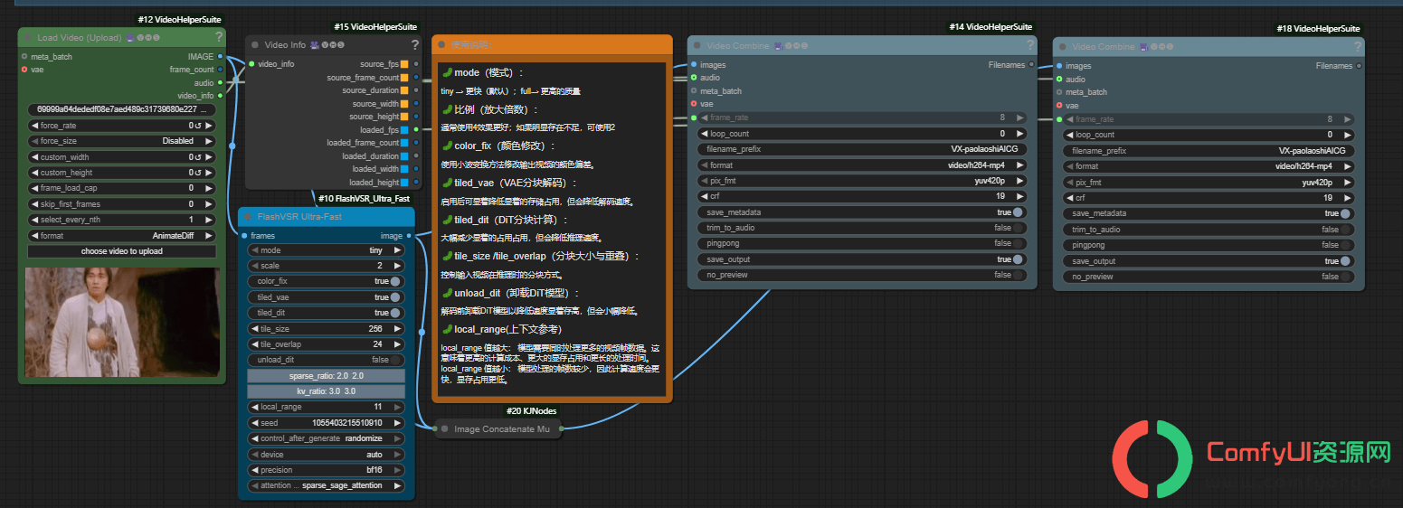This screenshot has width=1403, height=508.
Task: Collapse Video Combine #18 via its title dot
Action: pyautogui.click(x=1062, y=46)
